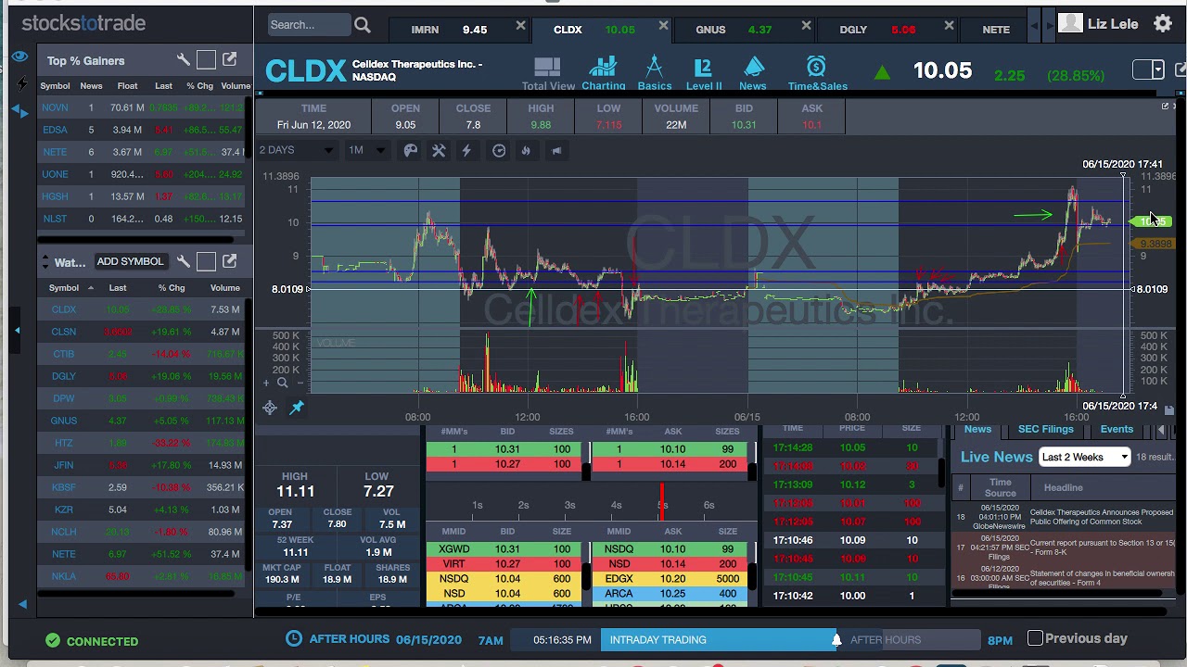Open Top % Gainers wrench settings
Viewport: 1187px width, 667px height.
183,60
